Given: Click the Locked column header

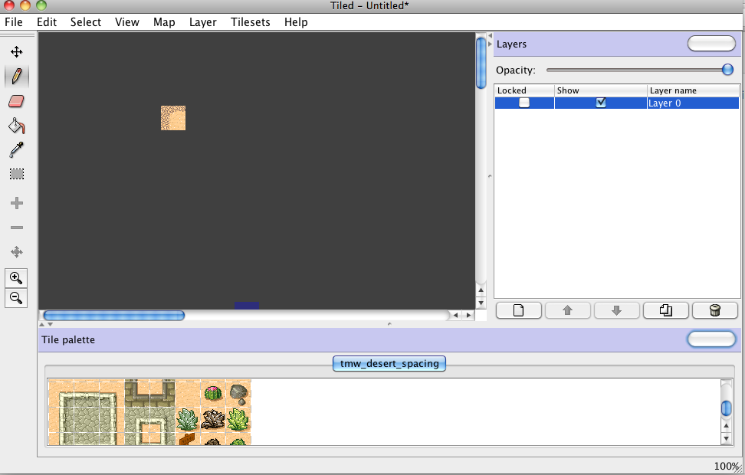Looking at the screenshot, I should pyautogui.click(x=524, y=90).
